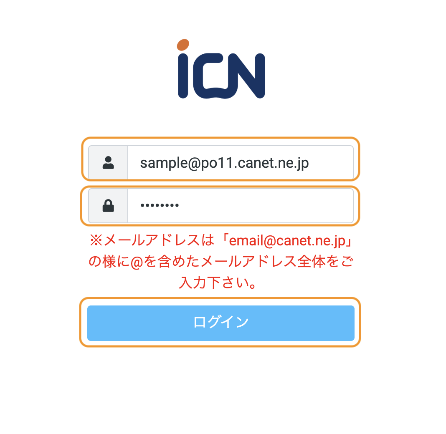446x434 pixels.
Task: Click the ICN logo
Action: 221,69
